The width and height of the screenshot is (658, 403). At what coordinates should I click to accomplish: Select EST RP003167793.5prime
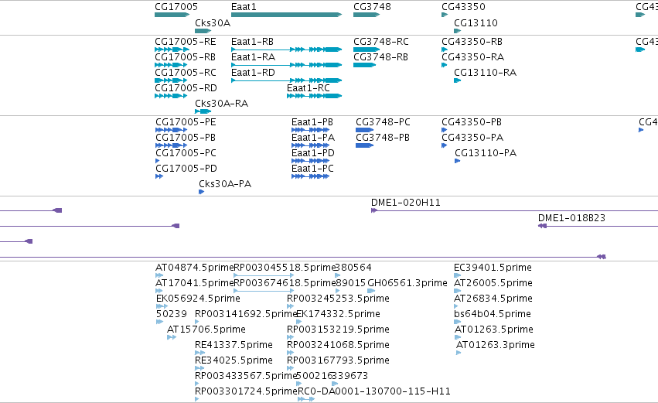tap(338, 361)
